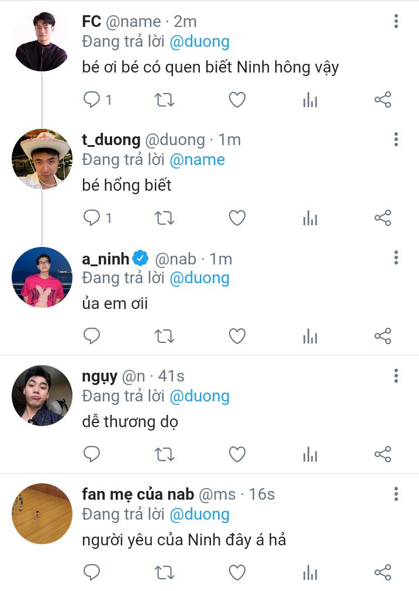Open more options menu on t_duong's tweet

(396, 139)
